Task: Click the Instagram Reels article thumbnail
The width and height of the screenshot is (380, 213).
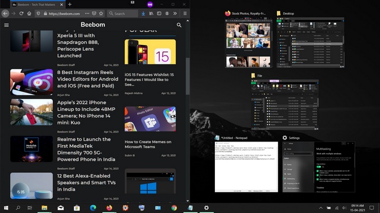Action: point(31,82)
